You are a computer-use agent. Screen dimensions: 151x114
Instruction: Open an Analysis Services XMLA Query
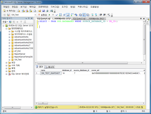pyautogui.click(x=31, y=11)
